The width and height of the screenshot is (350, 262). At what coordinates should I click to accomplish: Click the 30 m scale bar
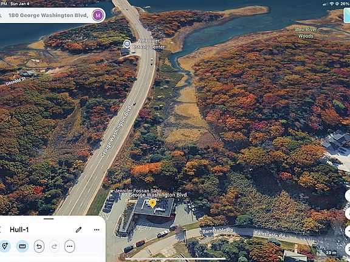coord(331,253)
